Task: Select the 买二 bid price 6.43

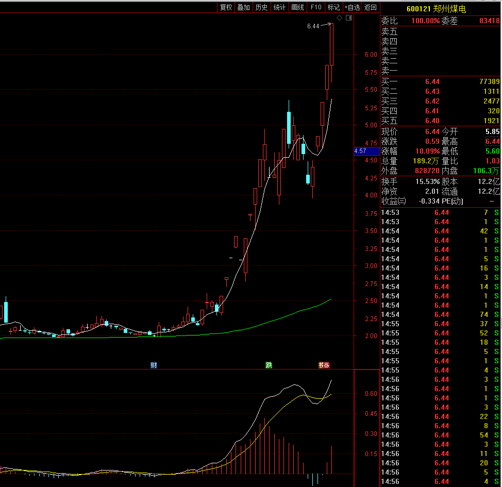Action: (x=432, y=91)
